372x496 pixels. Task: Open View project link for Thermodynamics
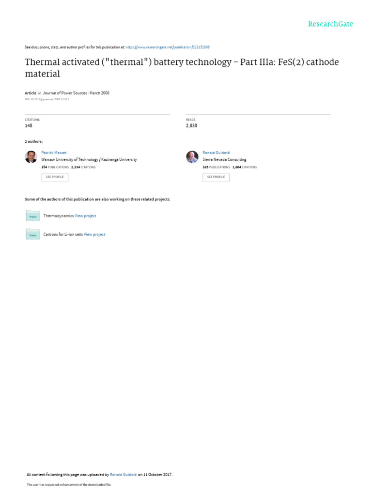[85, 216]
